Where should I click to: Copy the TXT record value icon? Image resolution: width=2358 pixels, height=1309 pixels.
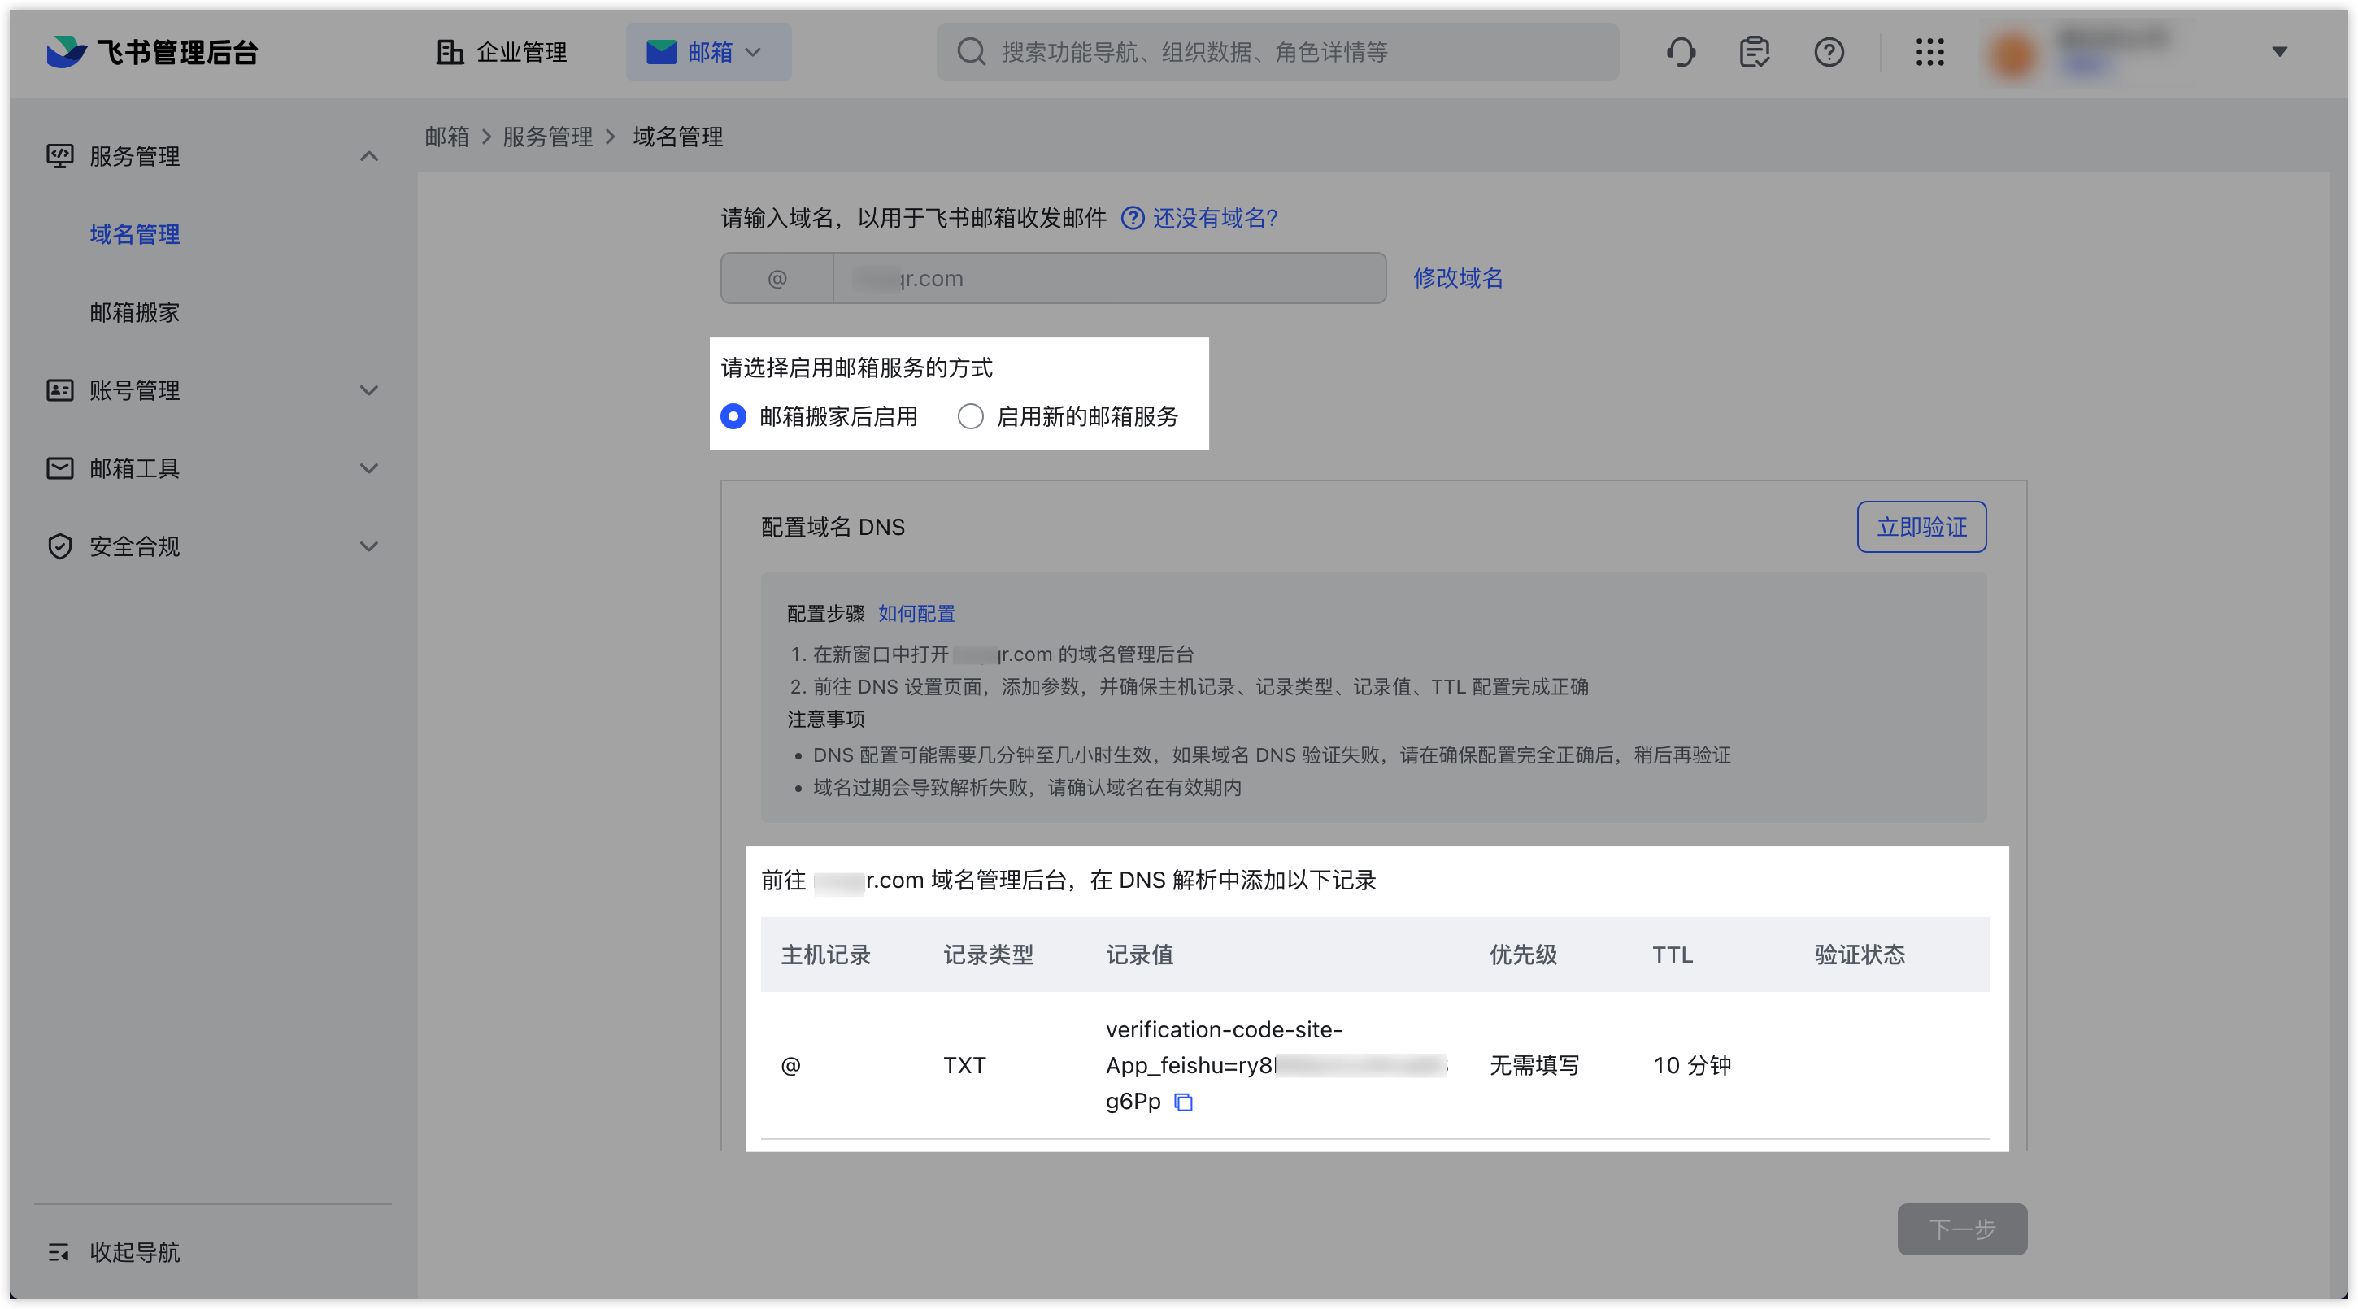tap(1184, 1102)
